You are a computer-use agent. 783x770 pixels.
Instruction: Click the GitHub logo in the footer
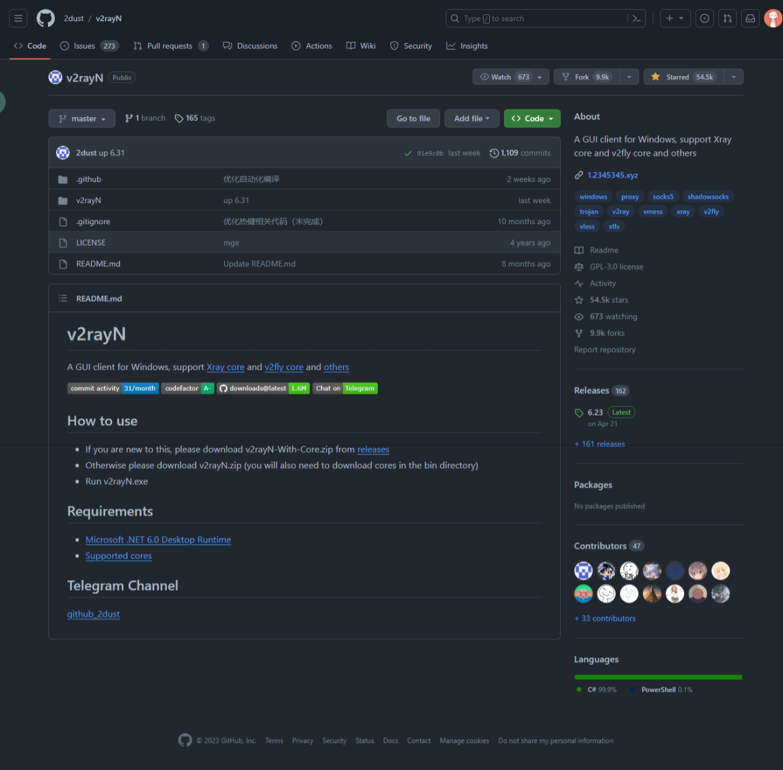[x=185, y=740]
